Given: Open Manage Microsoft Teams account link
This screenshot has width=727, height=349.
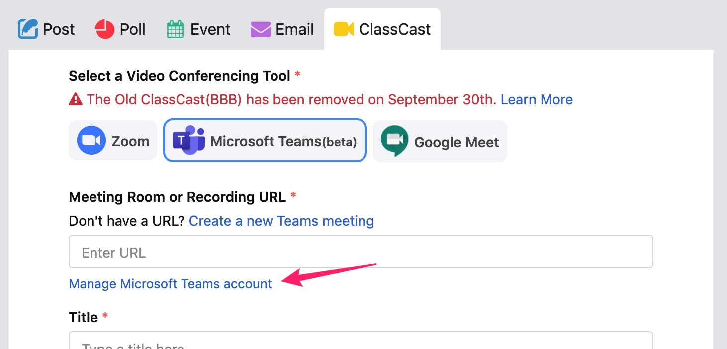Looking at the screenshot, I should click(171, 284).
